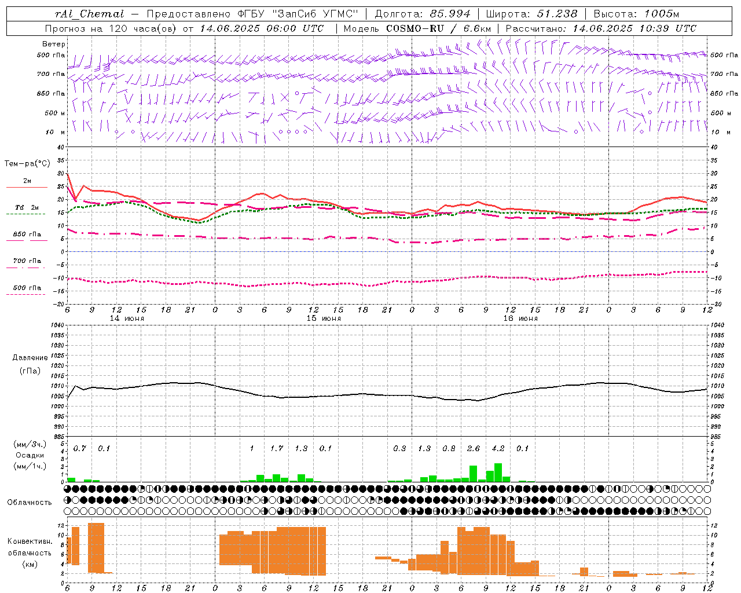Screen dimensions: 741x593
Task: Click the (гПа) pressure unit label
Action: (30, 371)
